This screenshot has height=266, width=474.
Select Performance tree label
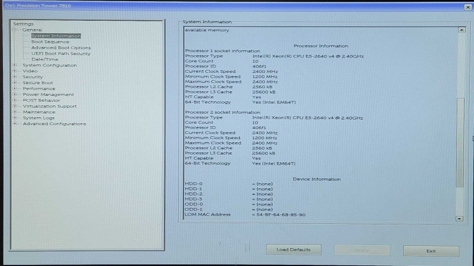pos(39,88)
